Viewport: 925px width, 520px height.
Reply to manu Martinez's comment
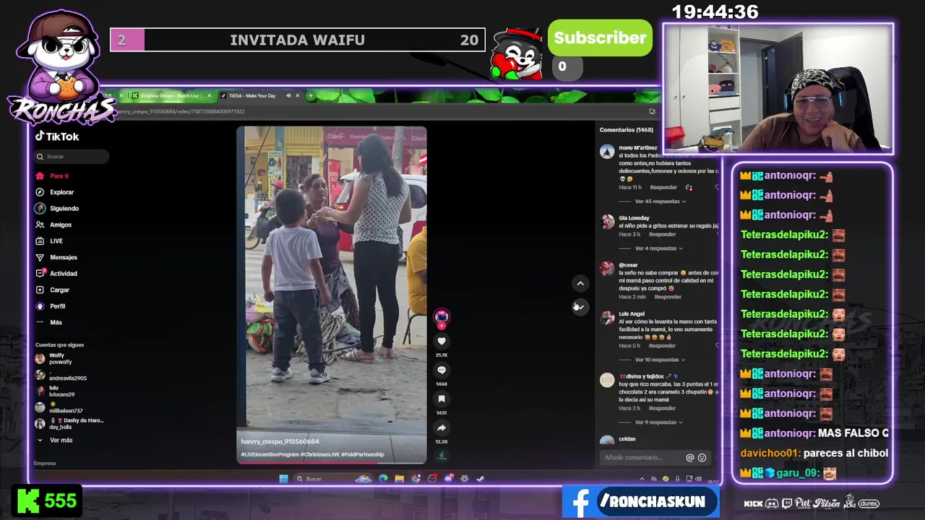coord(663,187)
